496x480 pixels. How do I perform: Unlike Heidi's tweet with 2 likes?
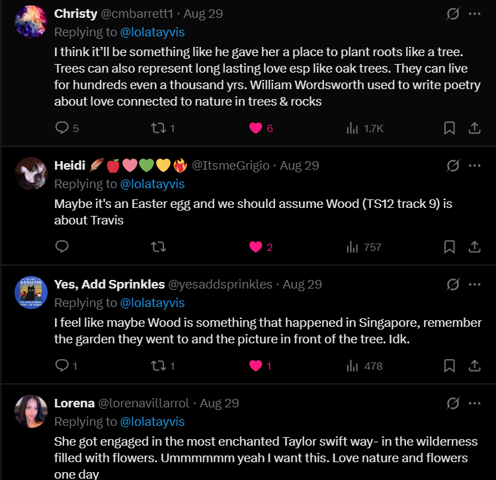[256, 247]
